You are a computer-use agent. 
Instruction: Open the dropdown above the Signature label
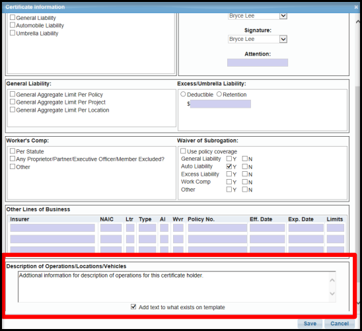pyautogui.click(x=258, y=16)
